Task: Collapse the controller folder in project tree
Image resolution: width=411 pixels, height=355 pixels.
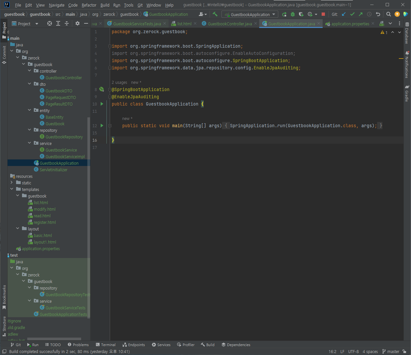Action: (x=30, y=71)
